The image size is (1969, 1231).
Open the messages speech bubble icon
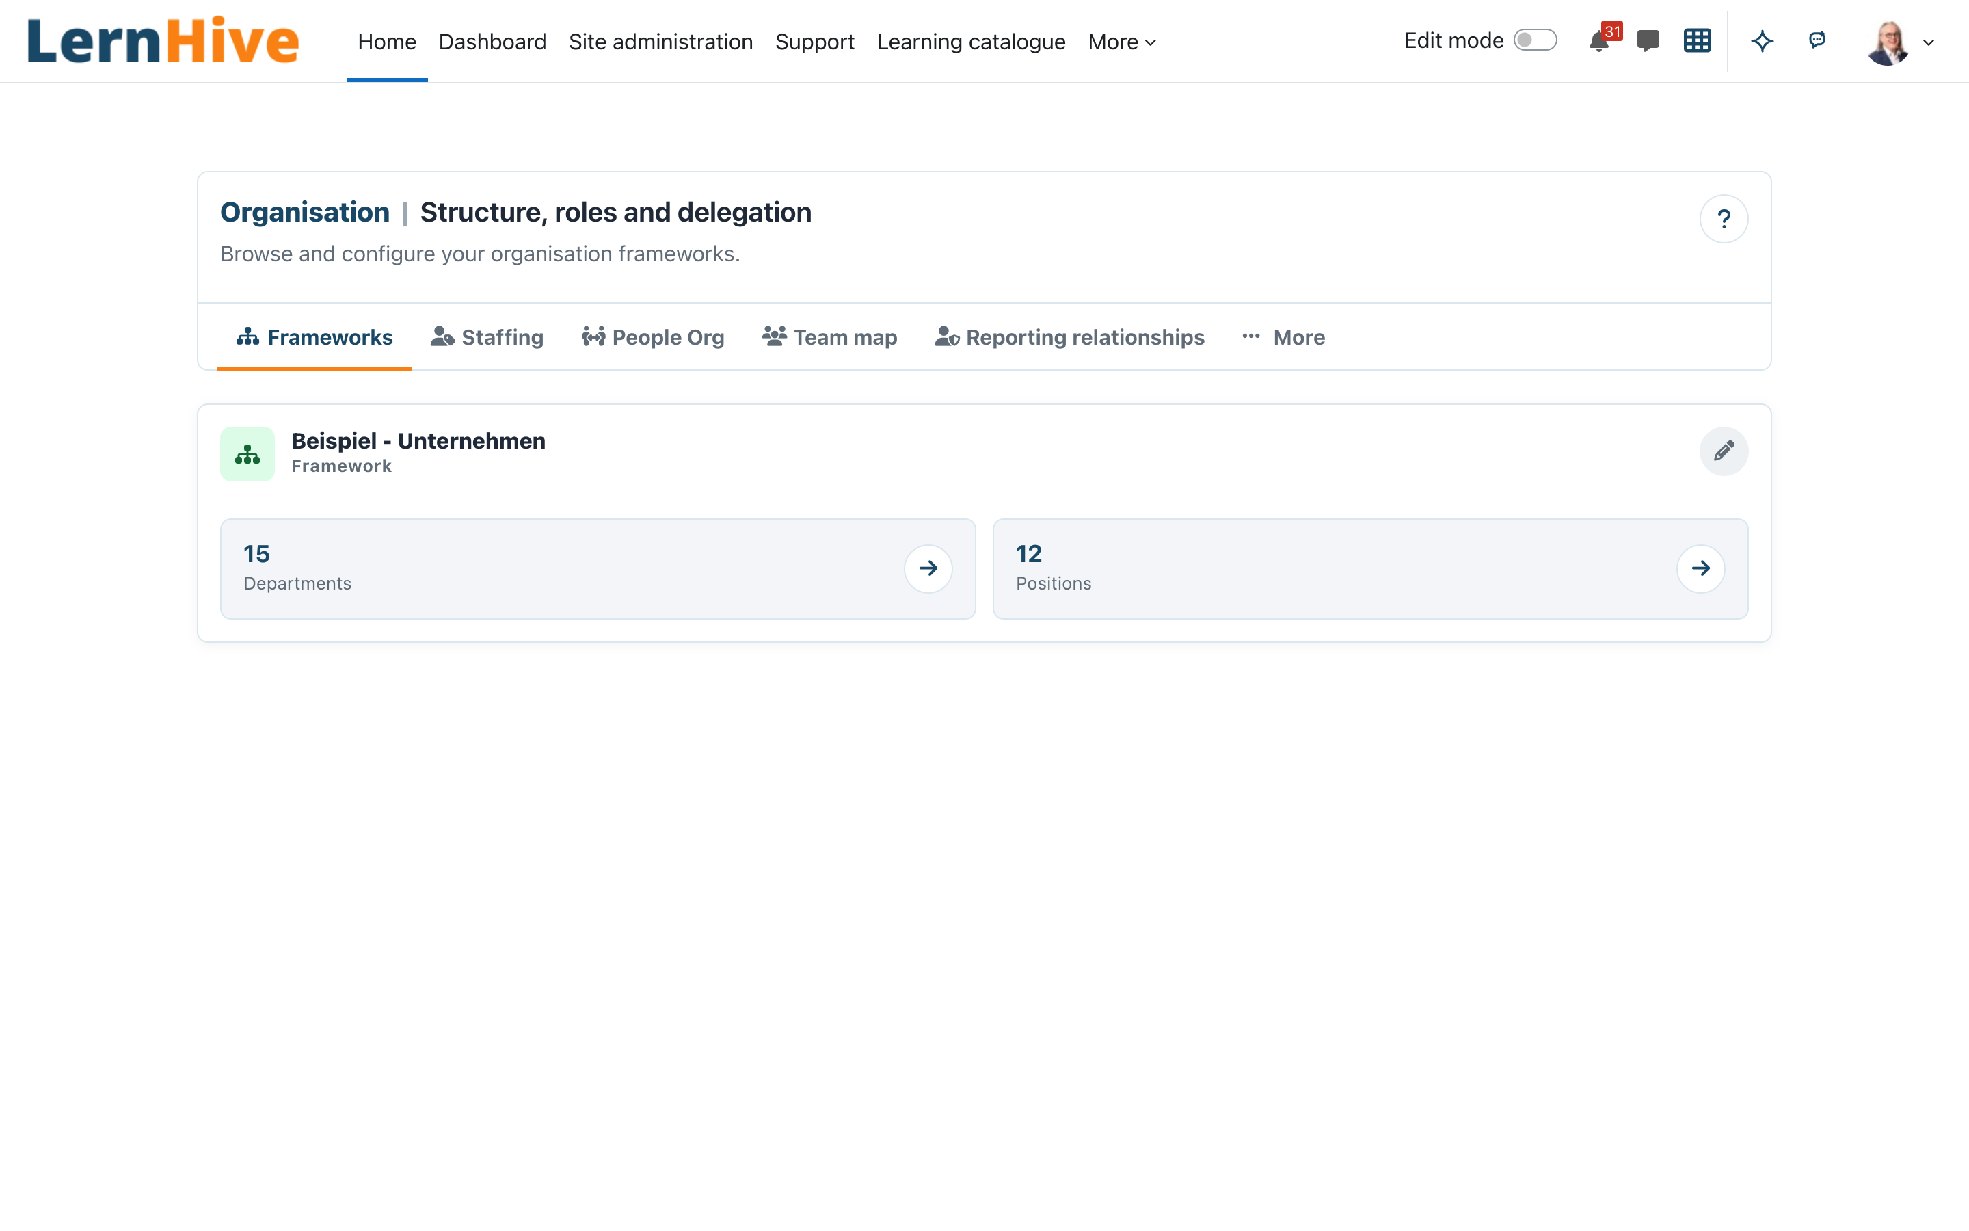coord(1648,42)
